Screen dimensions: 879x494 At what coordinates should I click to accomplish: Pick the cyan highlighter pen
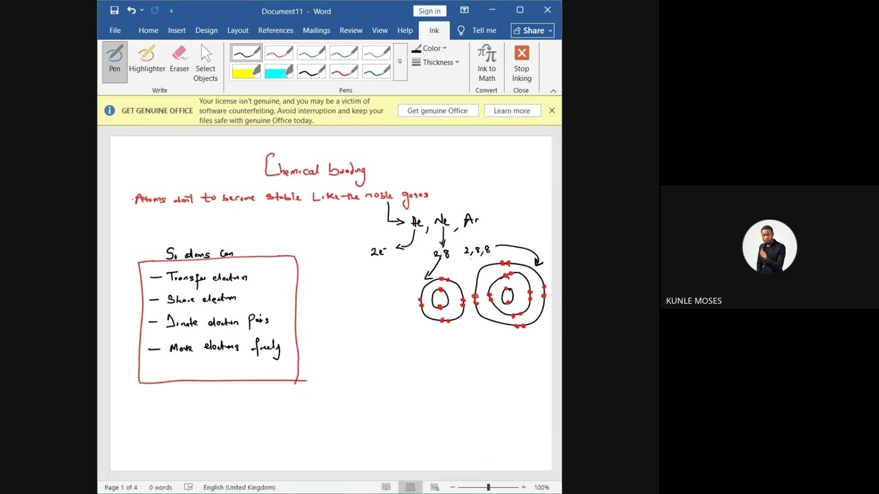tap(278, 71)
